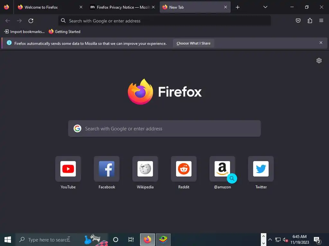This screenshot has width=329, height=246.
Task: Switch to Firefox Privacy Notice tab
Action: (122, 7)
